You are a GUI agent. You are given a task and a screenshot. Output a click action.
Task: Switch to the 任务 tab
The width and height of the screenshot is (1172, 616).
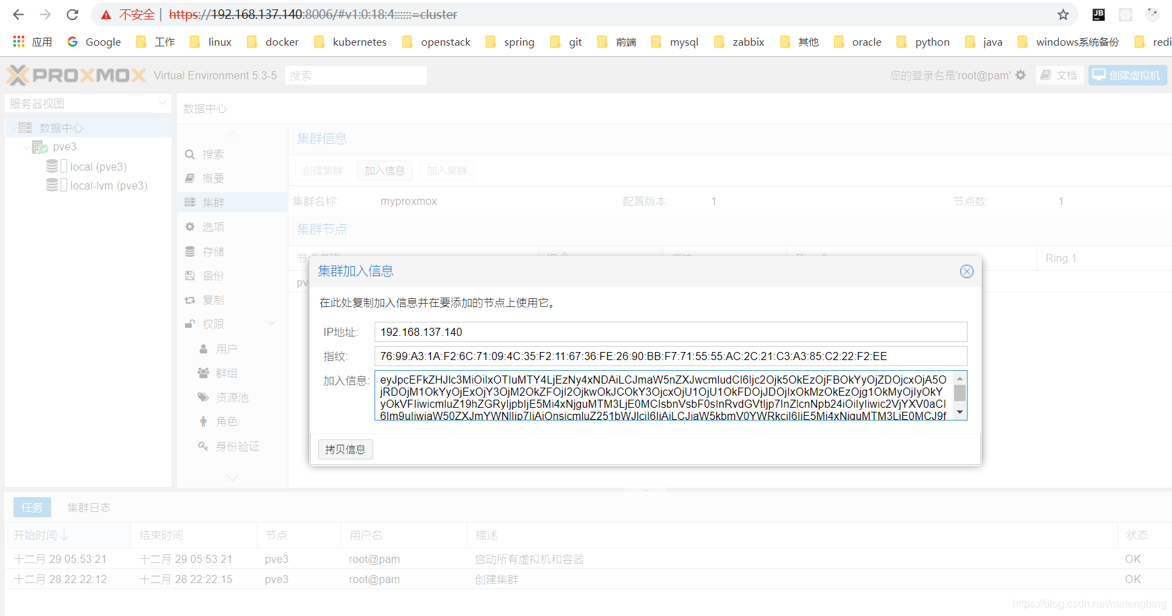pyautogui.click(x=32, y=507)
